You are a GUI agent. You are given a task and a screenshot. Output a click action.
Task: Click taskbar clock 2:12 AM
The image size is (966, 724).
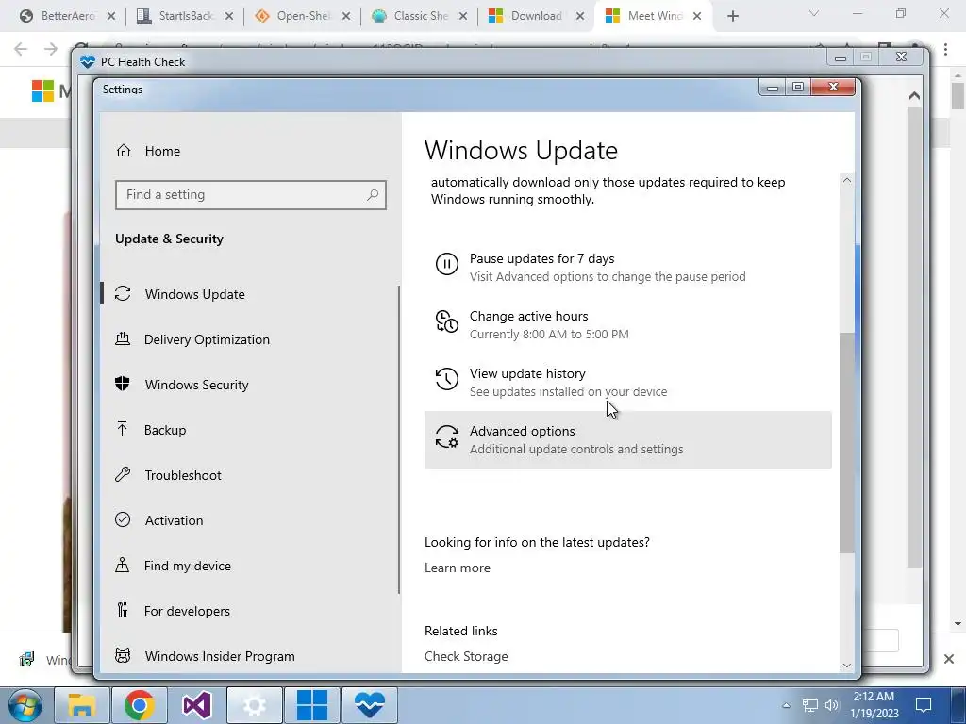pyautogui.click(x=874, y=705)
